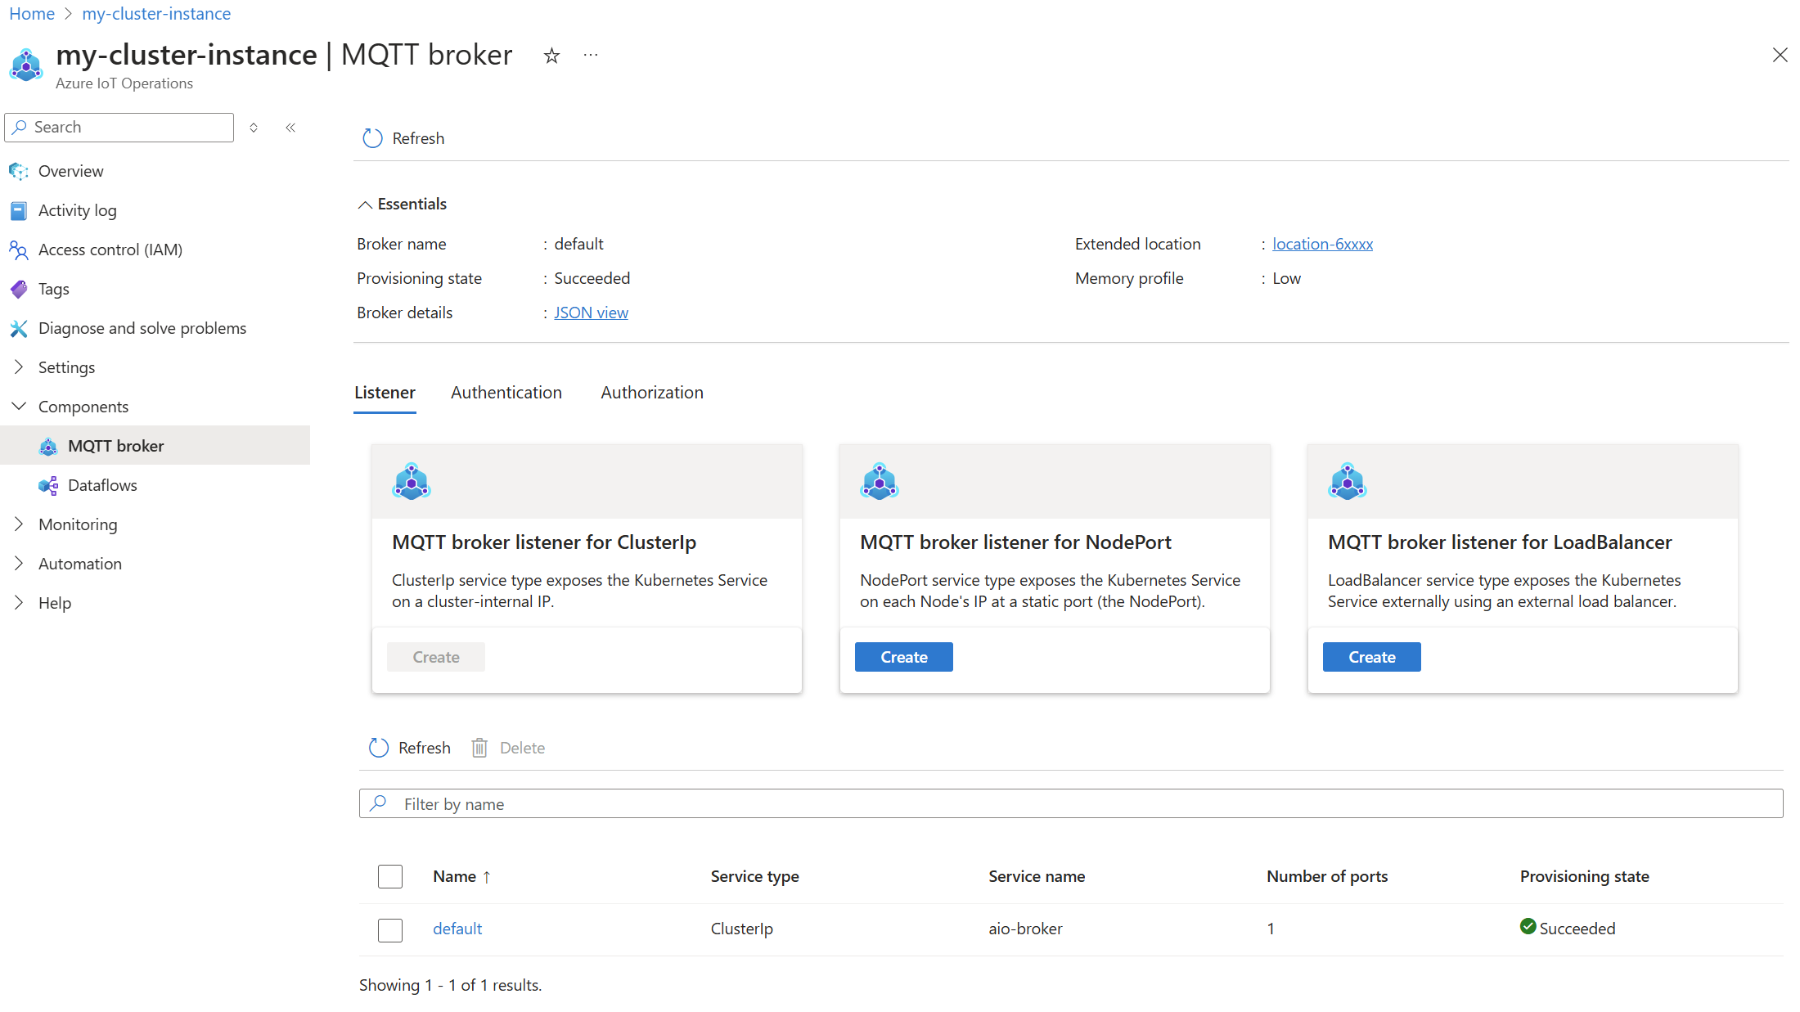Select the Listener tab

385,392
